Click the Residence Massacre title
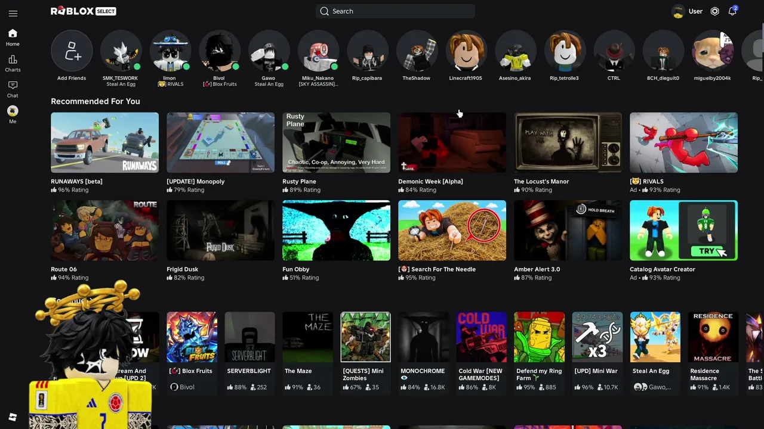The height and width of the screenshot is (429, 764). (704, 374)
